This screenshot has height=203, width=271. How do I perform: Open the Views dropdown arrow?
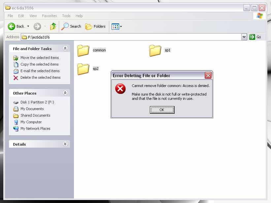click(121, 27)
